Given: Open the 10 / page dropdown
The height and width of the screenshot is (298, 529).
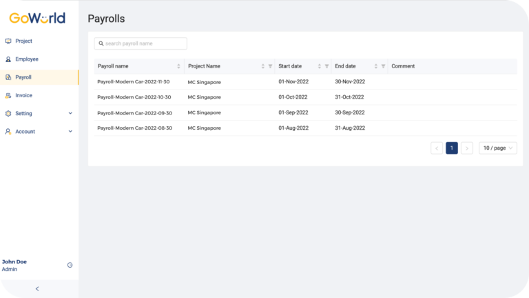Looking at the screenshot, I should pyautogui.click(x=497, y=148).
